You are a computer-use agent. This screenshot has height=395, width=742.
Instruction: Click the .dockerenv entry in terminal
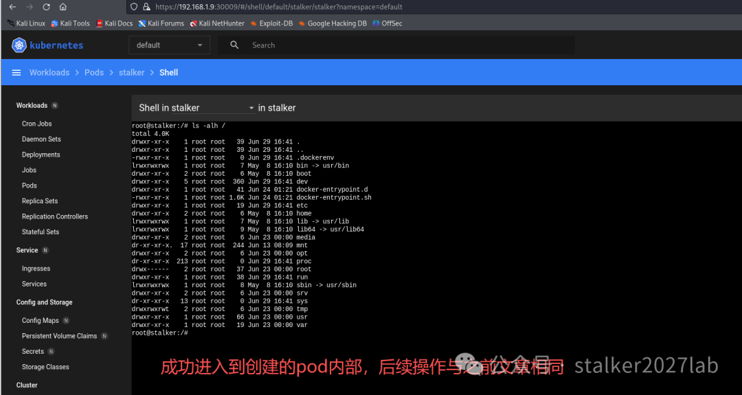click(x=315, y=157)
